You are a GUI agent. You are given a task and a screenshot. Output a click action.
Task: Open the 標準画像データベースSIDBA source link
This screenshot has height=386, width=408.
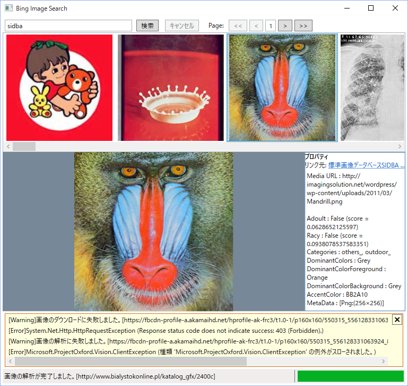tap(366, 165)
